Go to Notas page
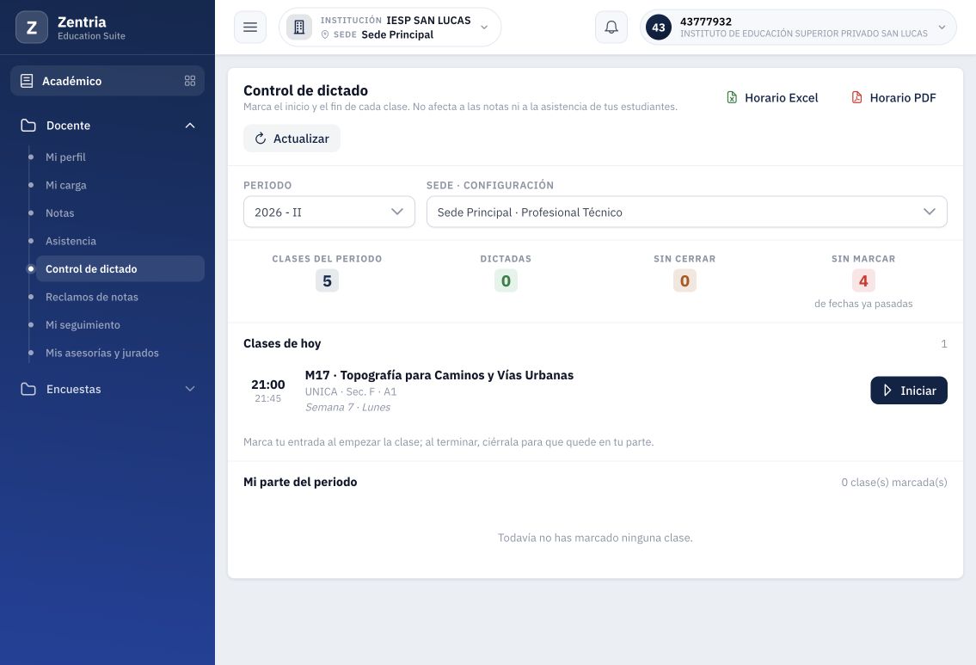Screen dimensions: 976x665 (x=59, y=213)
